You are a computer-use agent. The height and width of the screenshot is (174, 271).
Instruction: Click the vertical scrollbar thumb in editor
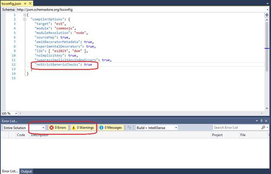pos(267,46)
